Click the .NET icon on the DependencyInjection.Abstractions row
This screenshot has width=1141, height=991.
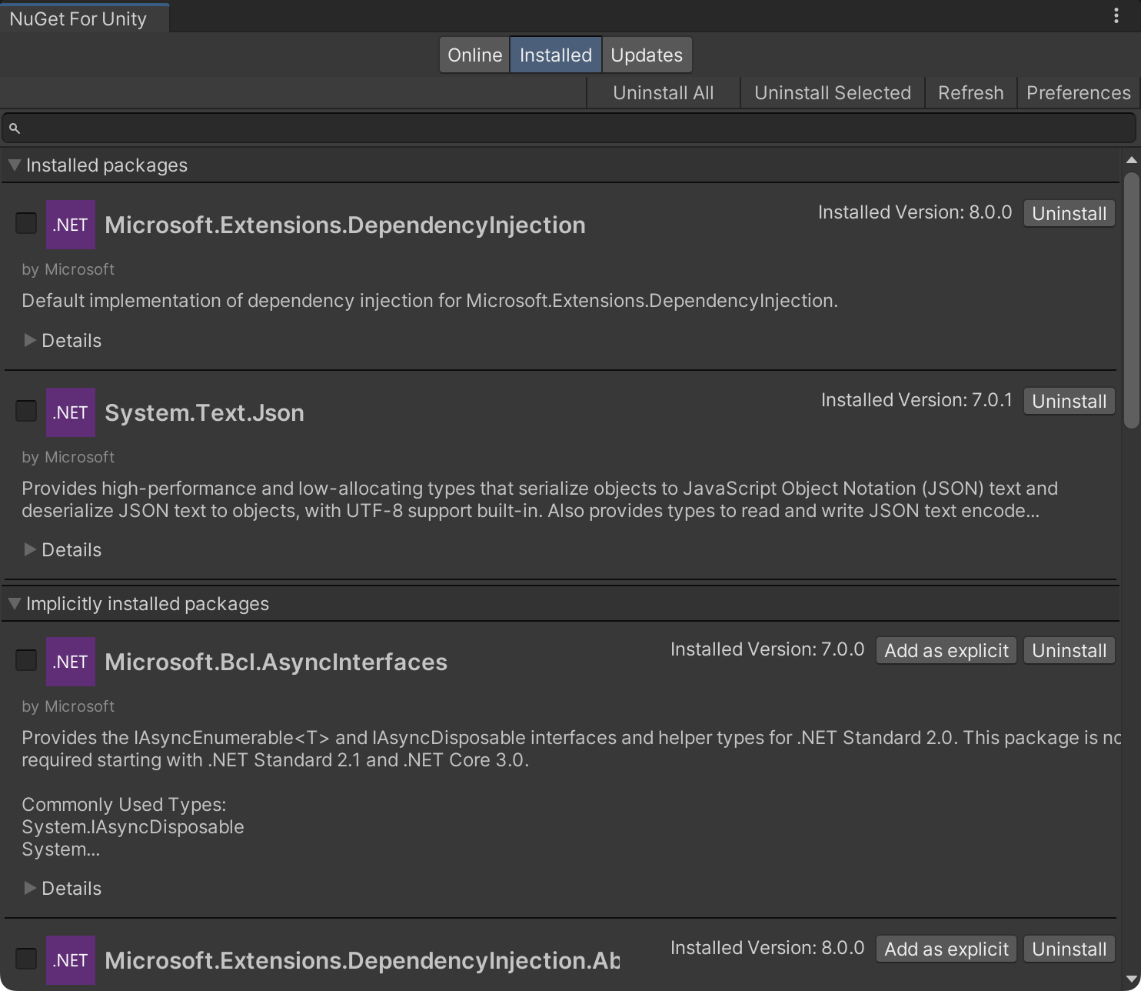(x=70, y=959)
